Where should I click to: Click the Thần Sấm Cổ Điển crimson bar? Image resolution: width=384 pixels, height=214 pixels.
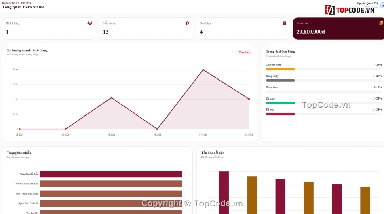(x=111, y=174)
